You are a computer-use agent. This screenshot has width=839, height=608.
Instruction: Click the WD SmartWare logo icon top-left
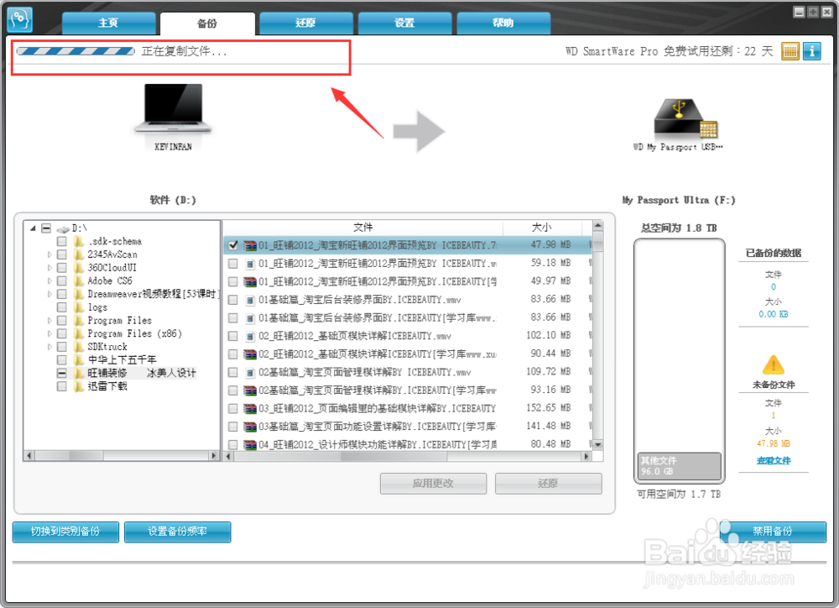[18, 18]
